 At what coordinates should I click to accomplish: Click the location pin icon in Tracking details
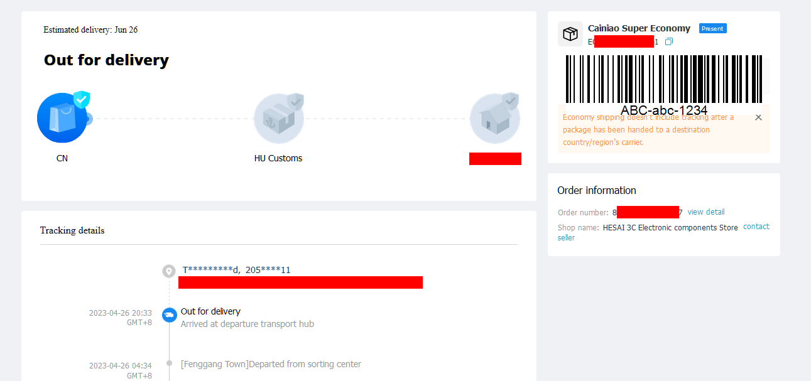tap(169, 271)
